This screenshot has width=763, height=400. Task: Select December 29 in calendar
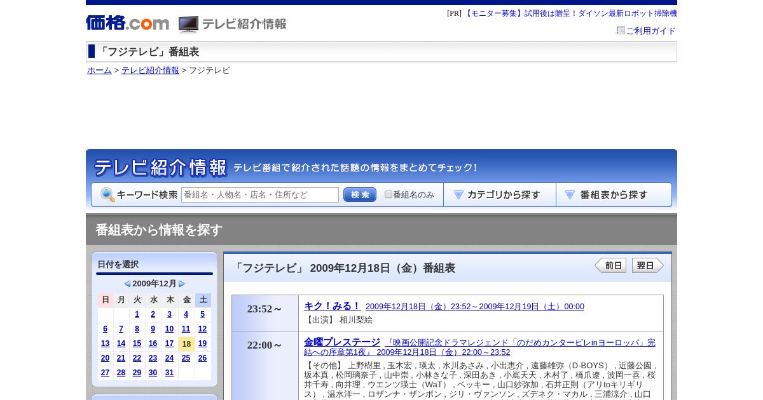click(x=137, y=373)
